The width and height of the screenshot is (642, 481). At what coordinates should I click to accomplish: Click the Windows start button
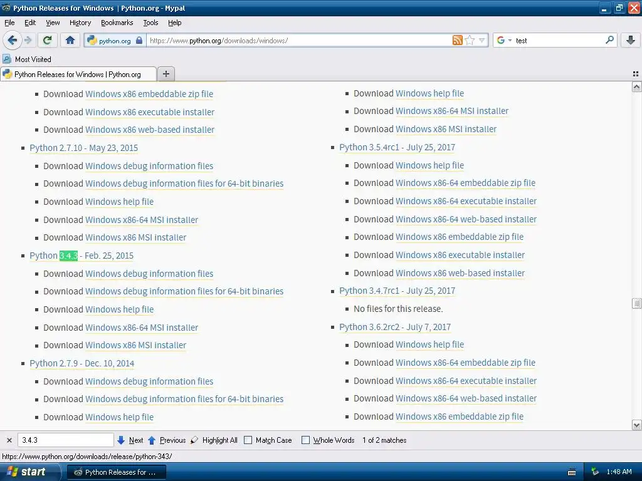point(30,472)
